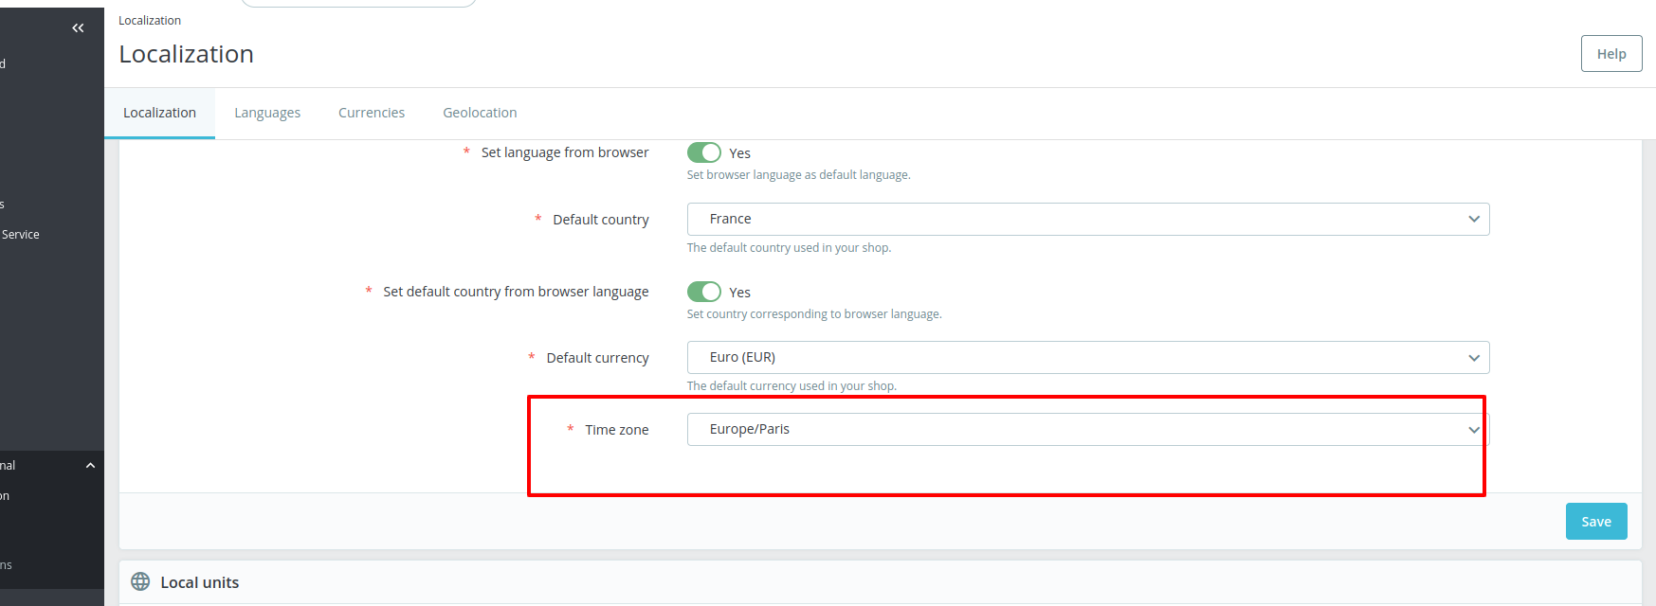The width and height of the screenshot is (1656, 606).
Task: Click the Local units section header
Action: (199, 582)
